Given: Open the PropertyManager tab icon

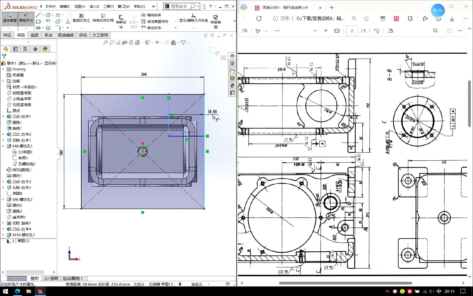Looking at the screenshot, I should pyautogui.click(x=16, y=49).
